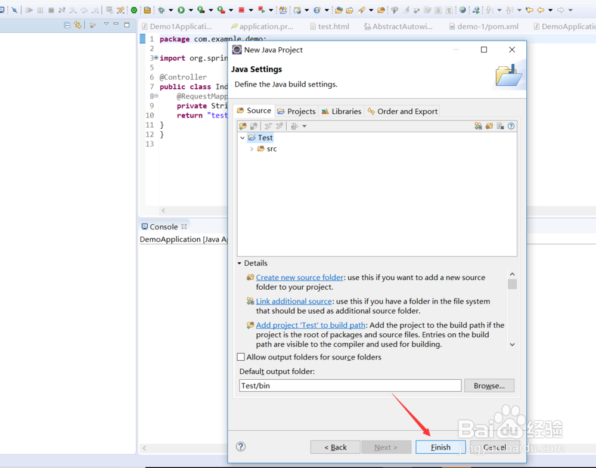Click the green Run play toolbar icon
The width and height of the screenshot is (596, 468).
tap(181, 10)
